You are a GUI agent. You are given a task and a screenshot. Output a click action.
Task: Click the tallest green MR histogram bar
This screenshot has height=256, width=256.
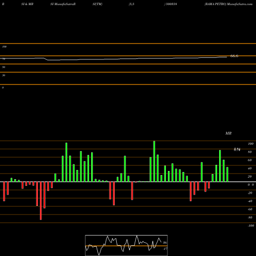[154, 161]
